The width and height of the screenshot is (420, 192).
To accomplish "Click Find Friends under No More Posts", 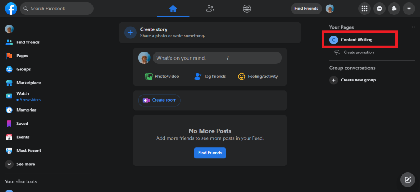I will pyautogui.click(x=210, y=153).
